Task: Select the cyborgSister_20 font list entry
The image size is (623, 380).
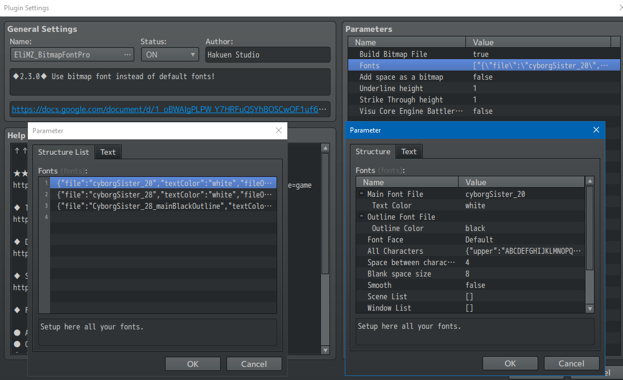Action: point(163,183)
